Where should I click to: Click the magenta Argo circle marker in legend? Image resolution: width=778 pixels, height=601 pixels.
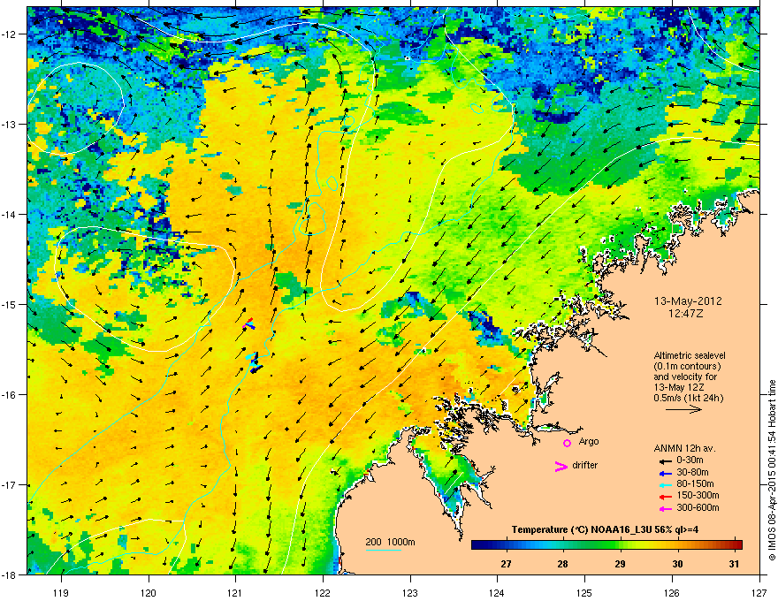coord(567,443)
